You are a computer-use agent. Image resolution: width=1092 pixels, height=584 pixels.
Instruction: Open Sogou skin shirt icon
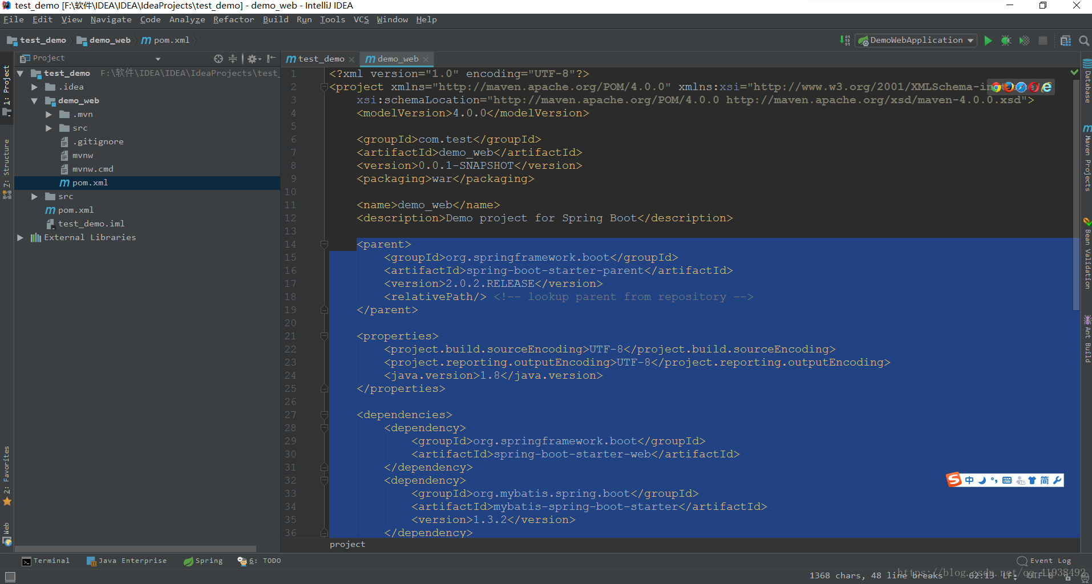click(x=1032, y=480)
